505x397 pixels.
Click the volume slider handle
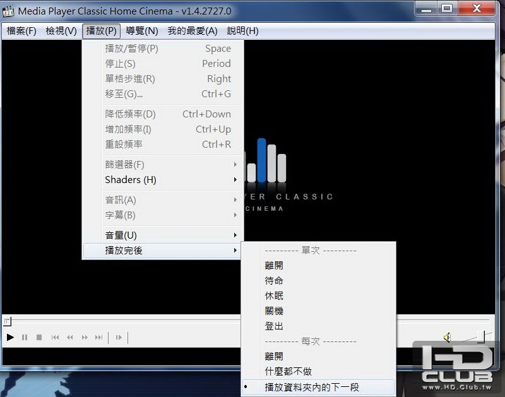tap(481, 337)
